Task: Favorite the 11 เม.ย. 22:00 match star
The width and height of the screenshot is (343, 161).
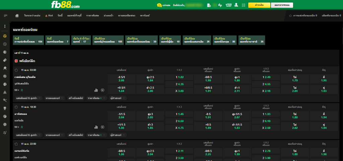Action: click(16, 144)
